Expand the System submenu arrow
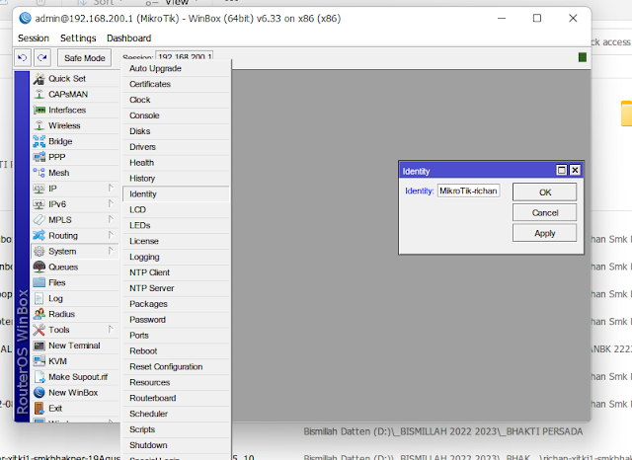The height and width of the screenshot is (460, 632). click(x=111, y=251)
